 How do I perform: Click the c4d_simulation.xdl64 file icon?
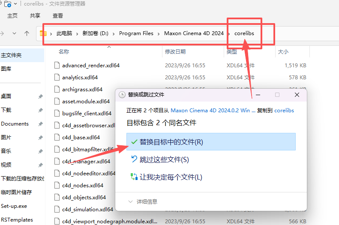[57, 209]
